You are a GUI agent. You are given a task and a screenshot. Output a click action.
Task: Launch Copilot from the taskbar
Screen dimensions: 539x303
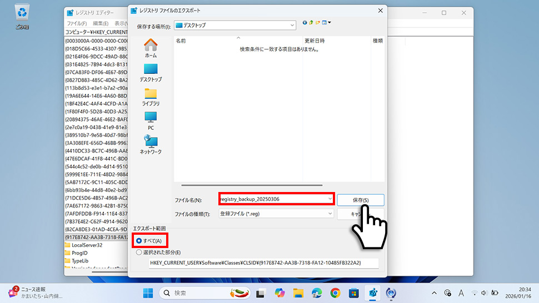pos(280,293)
